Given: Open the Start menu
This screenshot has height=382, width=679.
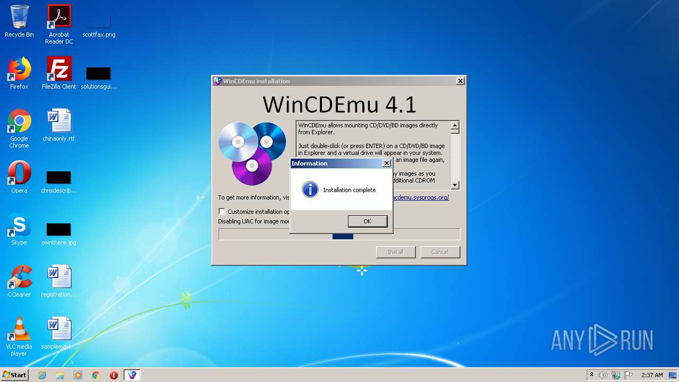Looking at the screenshot, I should click(x=14, y=375).
